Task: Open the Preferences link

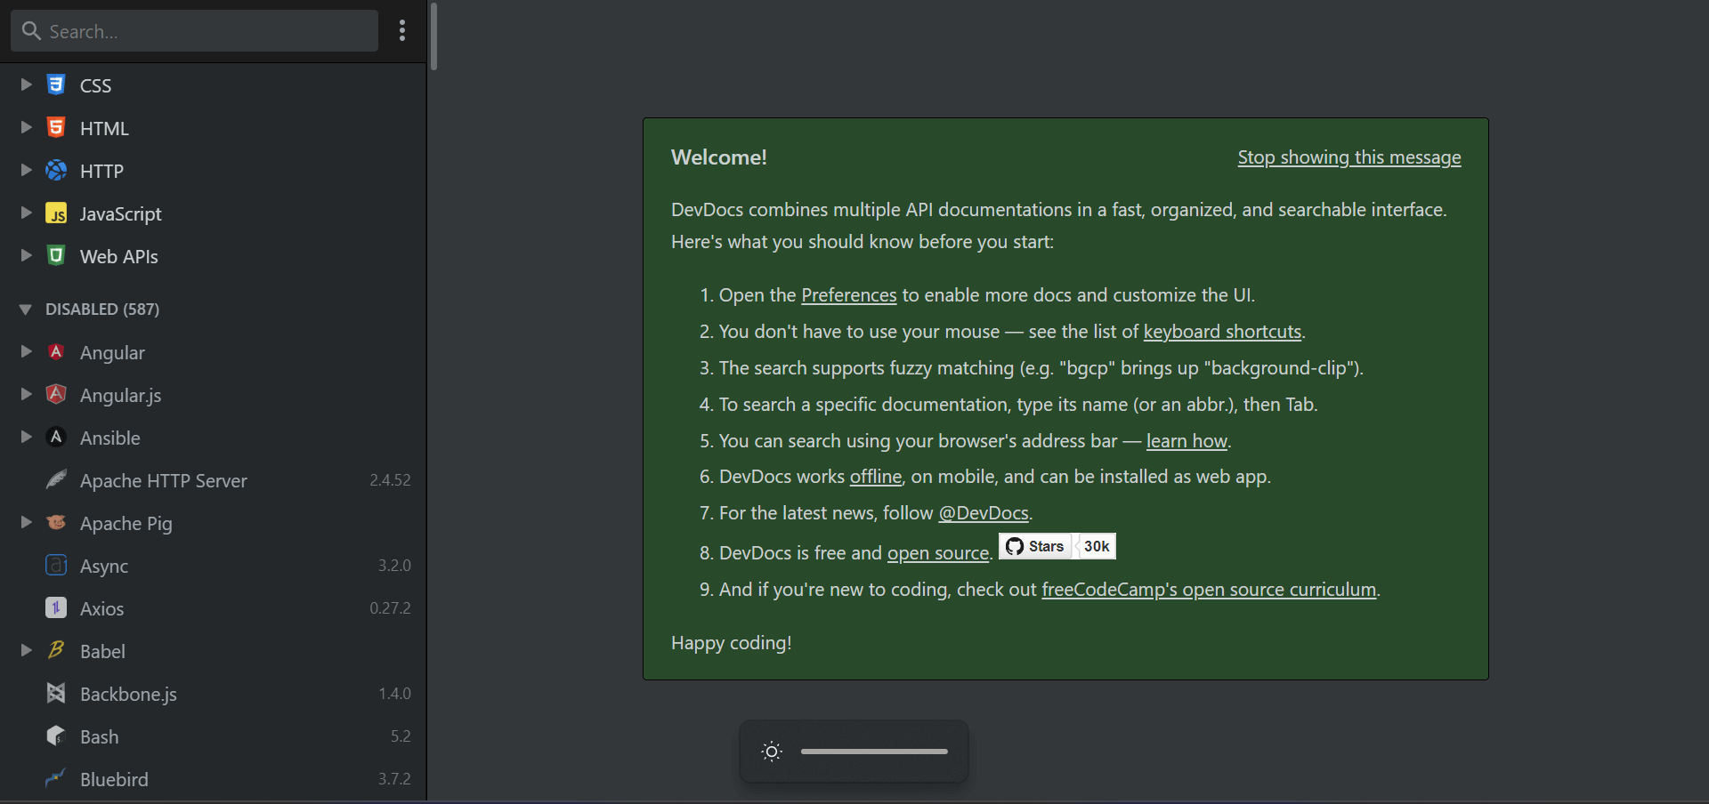Action: [x=848, y=295]
